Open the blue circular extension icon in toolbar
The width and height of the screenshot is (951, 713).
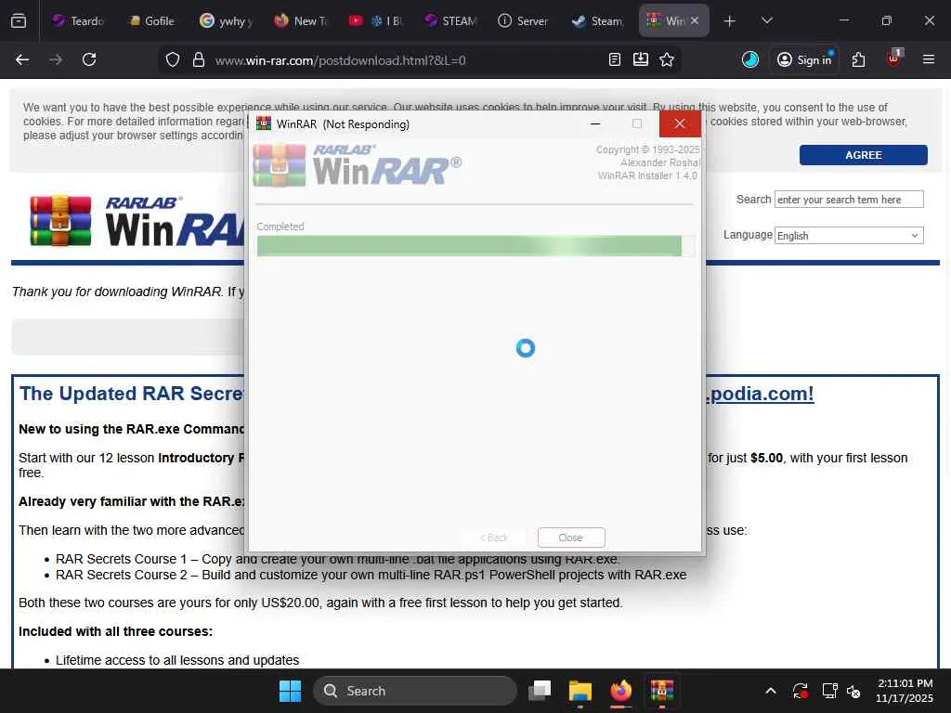tap(750, 59)
